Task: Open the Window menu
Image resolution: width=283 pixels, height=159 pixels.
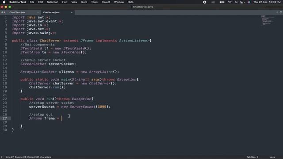Action: coord(119,2)
